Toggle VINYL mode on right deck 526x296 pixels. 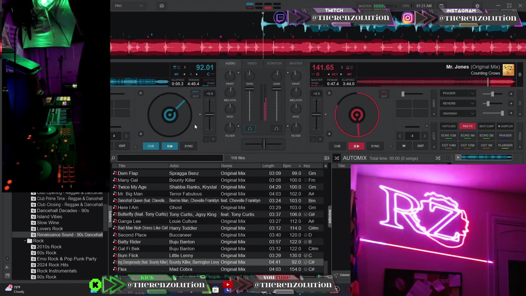pos(384,92)
